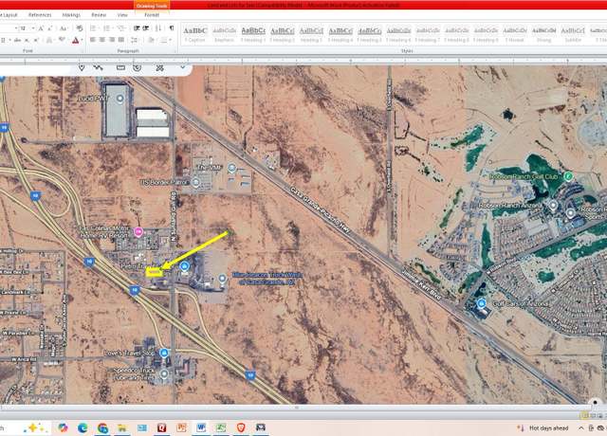Open the References ribbon tab
Image resolution: width=607 pixels, height=436 pixels.
click(40, 15)
